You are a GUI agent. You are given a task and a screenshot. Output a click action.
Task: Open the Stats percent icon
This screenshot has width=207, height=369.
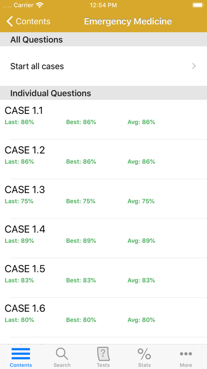pyautogui.click(x=144, y=354)
